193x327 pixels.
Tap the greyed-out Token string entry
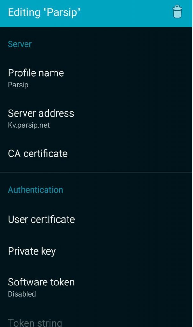point(35,322)
